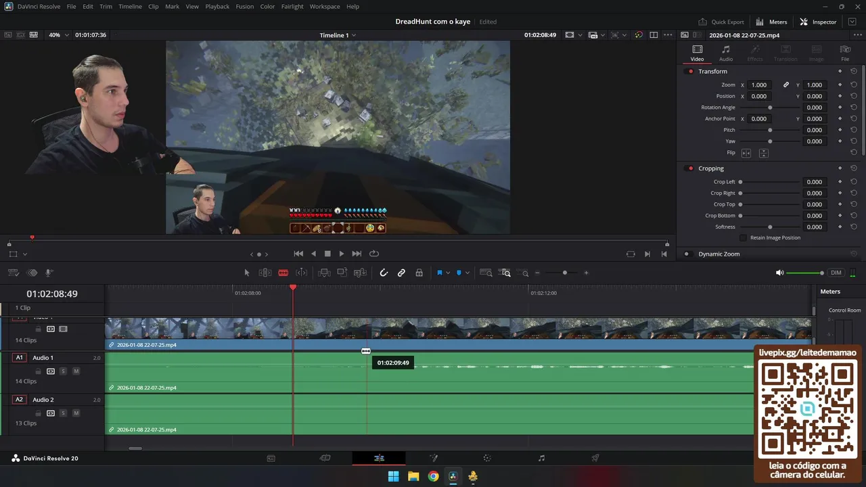Open the Timeline 1 name dropdown
Image resolution: width=866 pixels, height=487 pixels.
(338, 34)
